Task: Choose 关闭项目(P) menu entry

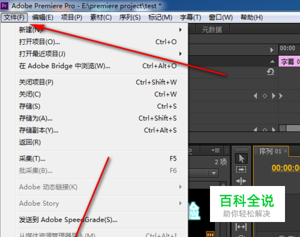Action: (102, 82)
